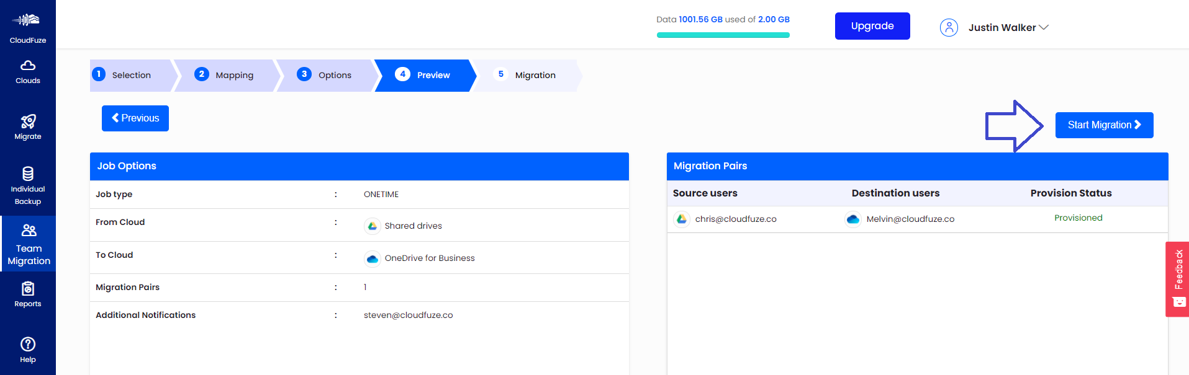Click OneDrive for Business text

(430, 258)
